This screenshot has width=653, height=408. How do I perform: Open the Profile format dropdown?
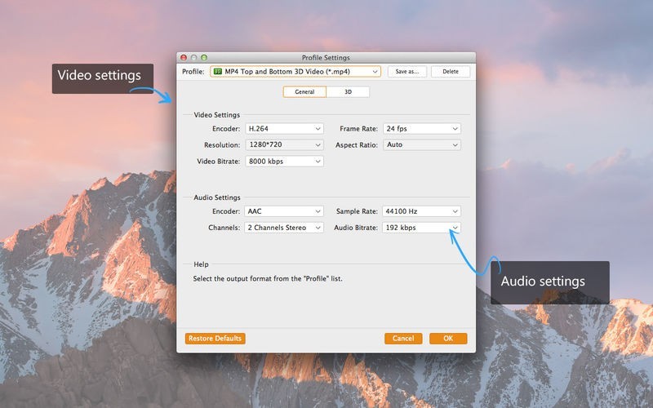coord(375,72)
